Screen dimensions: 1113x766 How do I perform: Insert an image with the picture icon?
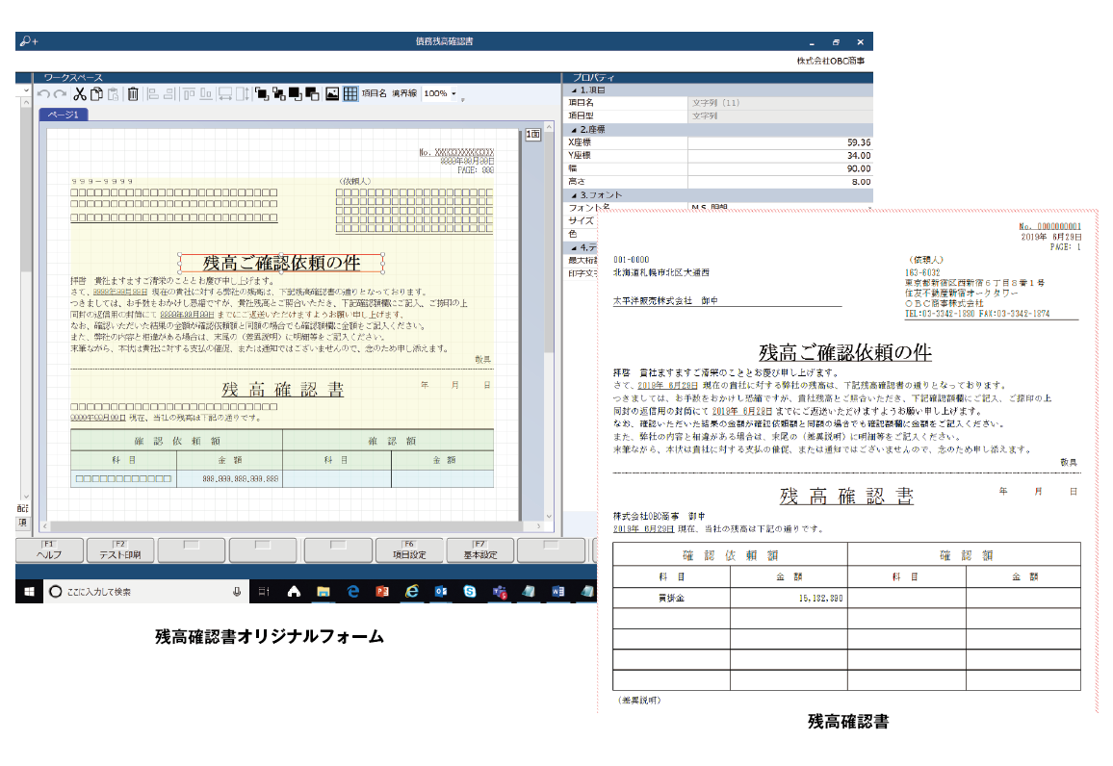[x=332, y=93]
